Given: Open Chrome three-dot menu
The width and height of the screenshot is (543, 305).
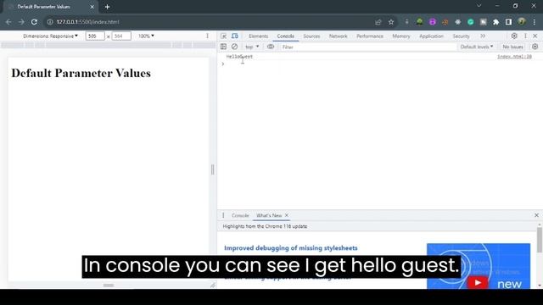Looking at the screenshot, I should (x=535, y=22).
